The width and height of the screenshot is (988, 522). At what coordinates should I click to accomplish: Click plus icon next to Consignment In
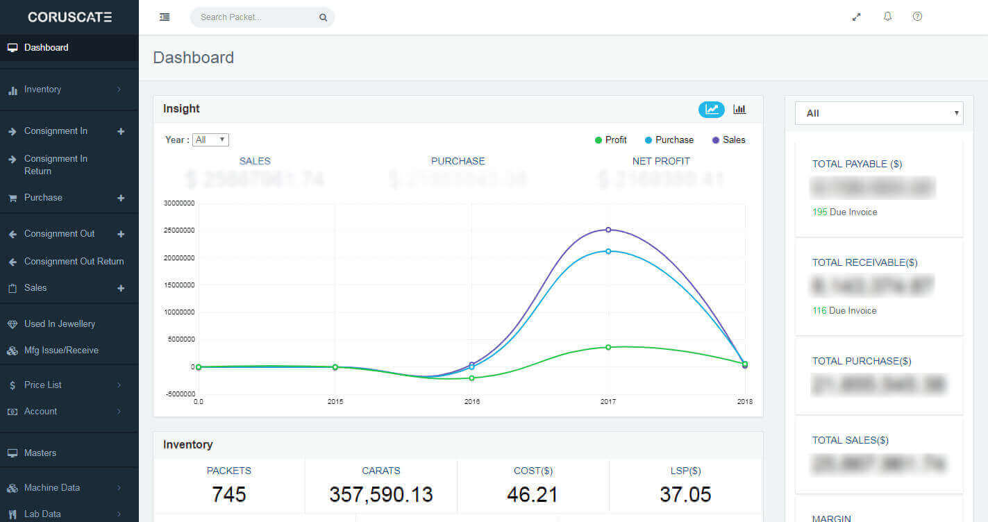pos(121,131)
